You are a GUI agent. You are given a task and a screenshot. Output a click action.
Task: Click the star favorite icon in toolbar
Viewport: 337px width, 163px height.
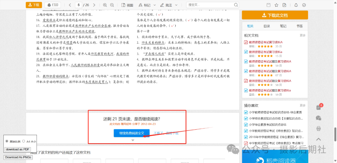pos(276,5)
